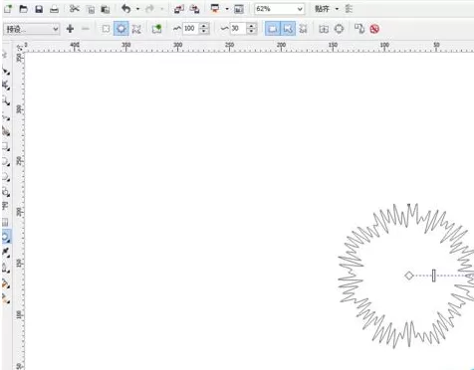Select the Rectangle tool in toolbox
This screenshot has height=370, width=474.
pyautogui.click(x=6, y=146)
